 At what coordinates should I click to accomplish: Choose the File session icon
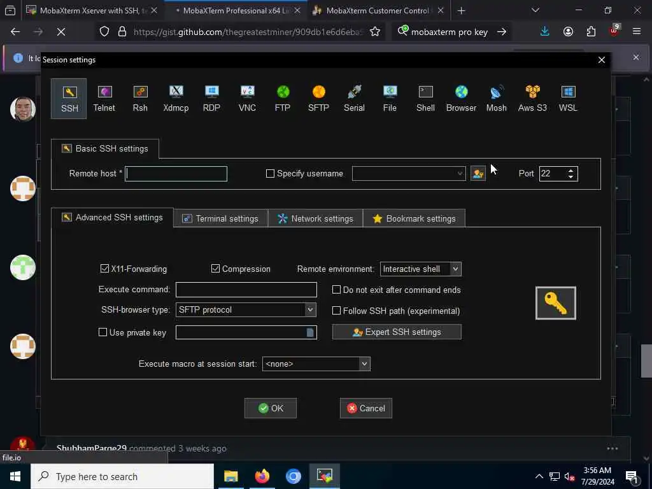click(390, 99)
